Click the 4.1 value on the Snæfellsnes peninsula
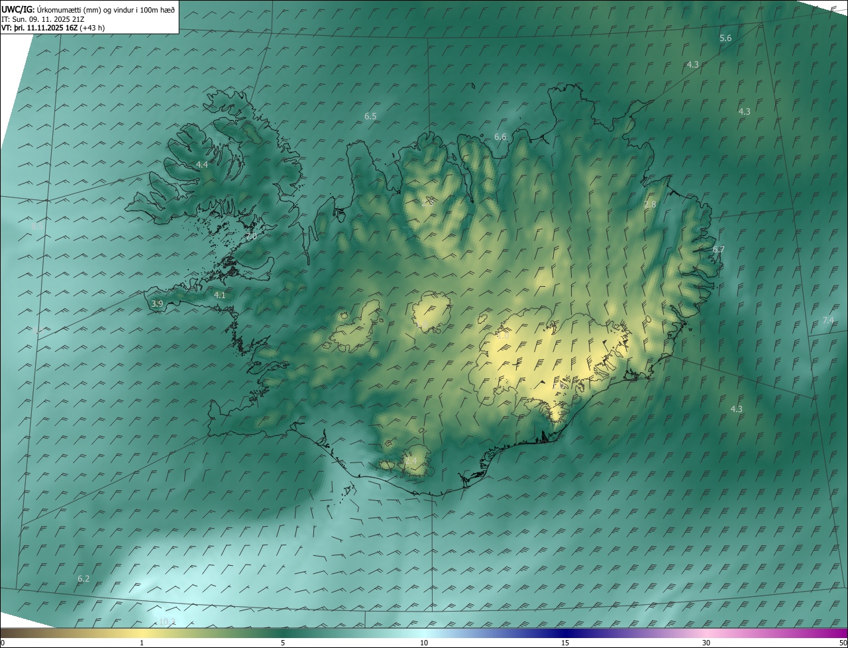The width and height of the screenshot is (848, 648). [220, 296]
